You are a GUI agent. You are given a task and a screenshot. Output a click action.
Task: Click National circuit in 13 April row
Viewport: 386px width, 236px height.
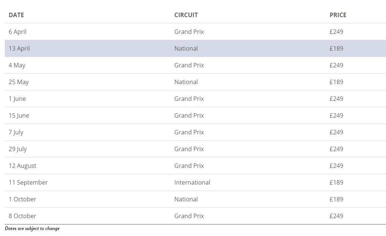click(x=186, y=48)
